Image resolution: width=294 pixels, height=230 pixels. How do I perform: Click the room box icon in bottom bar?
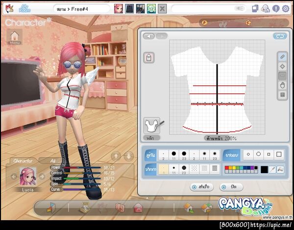pyautogui.click(x=51, y=207)
